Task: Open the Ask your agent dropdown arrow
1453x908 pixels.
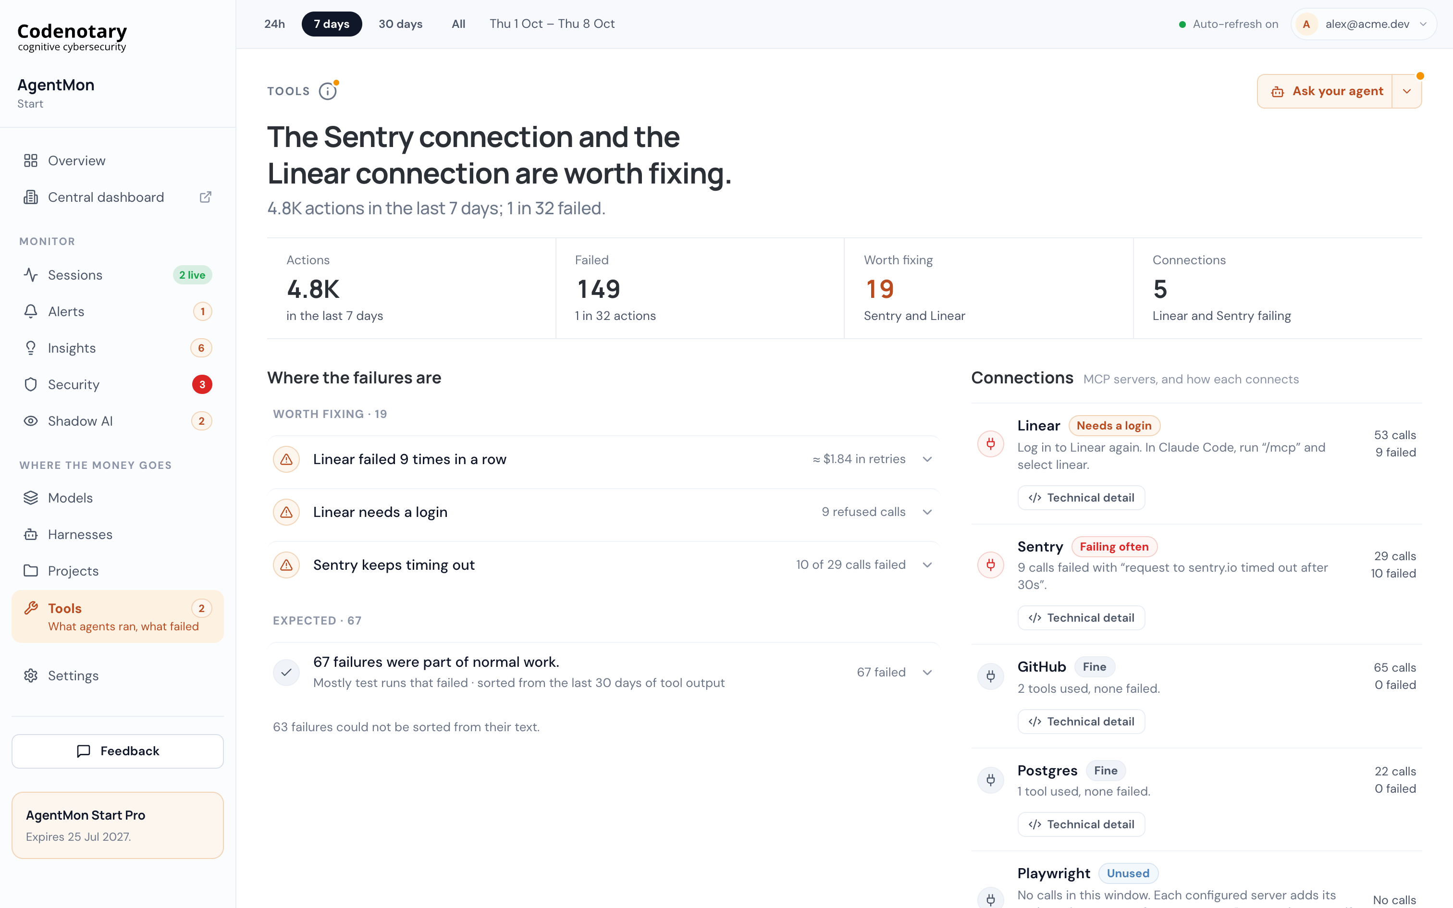Action: [x=1407, y=91]
